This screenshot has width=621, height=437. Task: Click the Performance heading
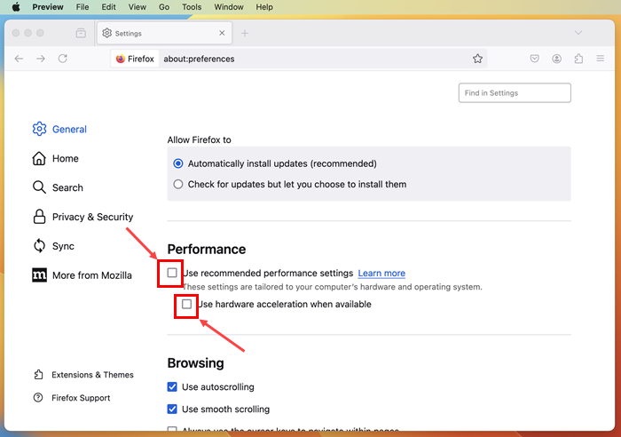207,249
